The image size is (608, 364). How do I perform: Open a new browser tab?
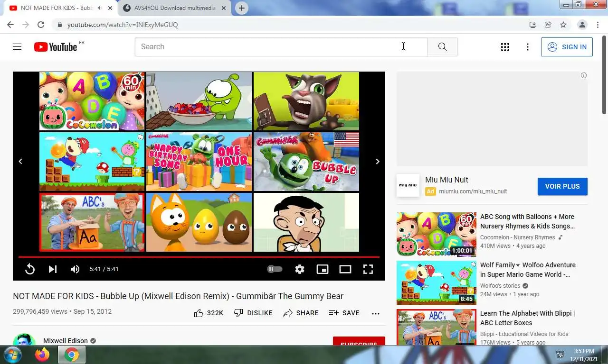coord(242,8)
